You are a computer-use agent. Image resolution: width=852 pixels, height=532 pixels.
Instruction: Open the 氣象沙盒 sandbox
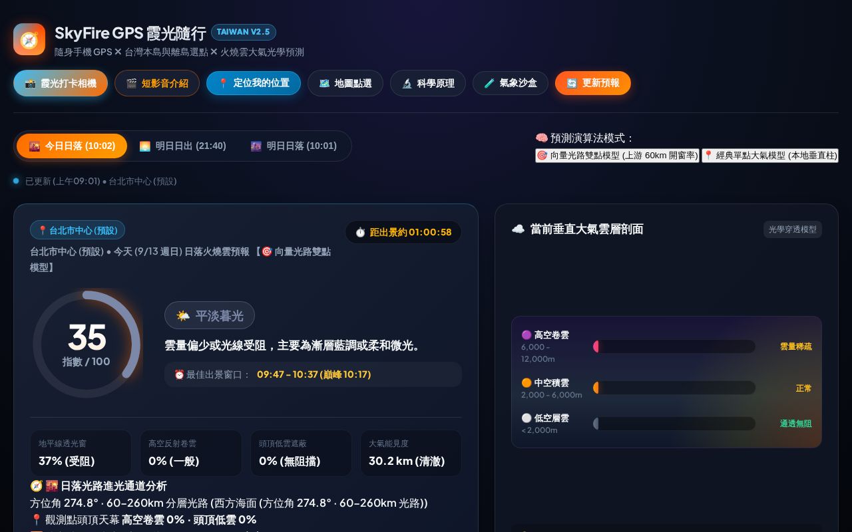pos(511,83)
